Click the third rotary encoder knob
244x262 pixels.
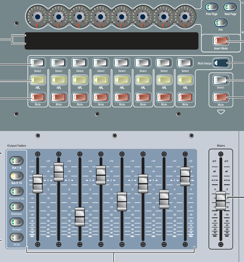tap(80, 17)
